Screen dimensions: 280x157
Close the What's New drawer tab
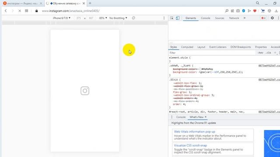206,117
